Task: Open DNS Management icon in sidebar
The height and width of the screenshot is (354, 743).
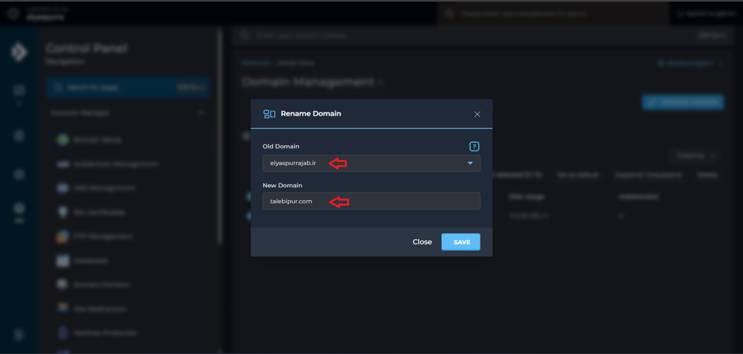Action: (63, 188)
